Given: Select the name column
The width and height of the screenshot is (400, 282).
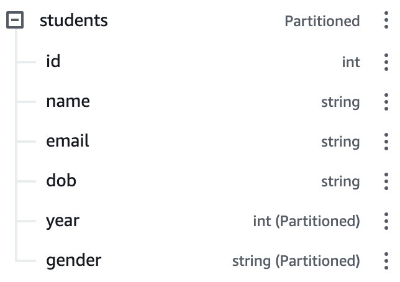Looking at the screenshot, I should [68, 101].
